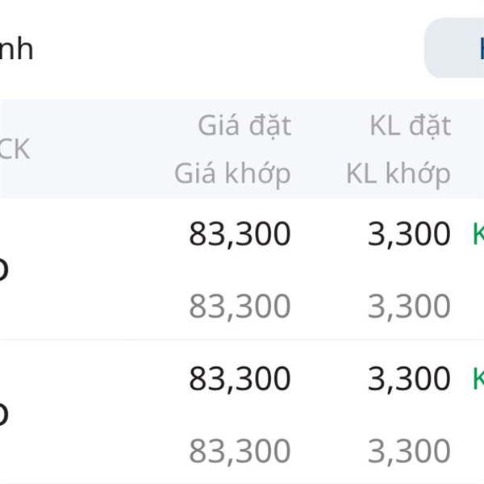This screenshot has width=484, height=484.
Task: Select second order's placed price 83,300
Action: (240, 378)
